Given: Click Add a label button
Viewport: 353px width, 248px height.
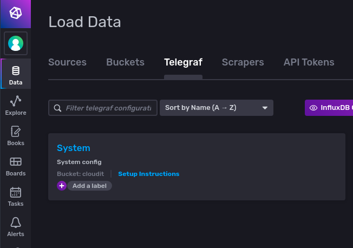Looking at the screenshot, I should coord(89,186).
